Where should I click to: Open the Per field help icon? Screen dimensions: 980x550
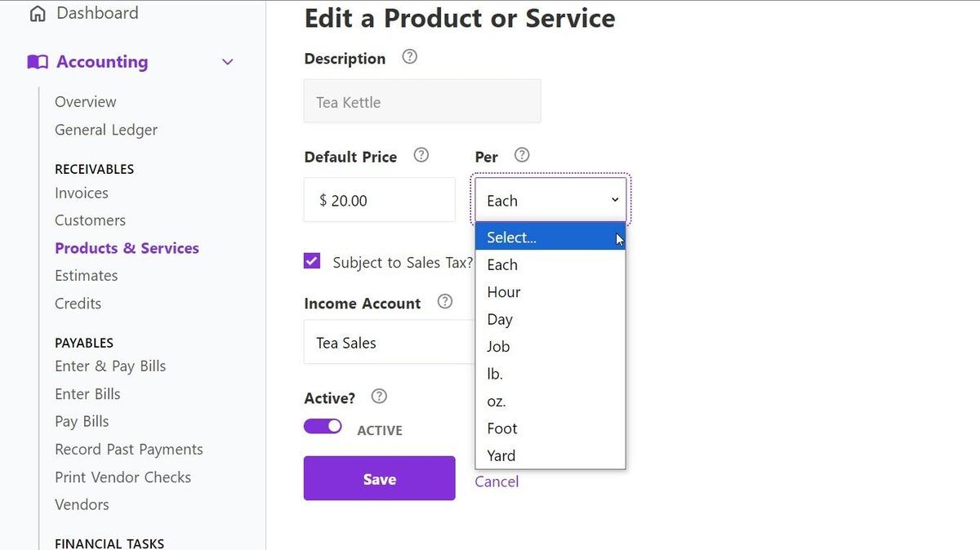tap(522, 155)
